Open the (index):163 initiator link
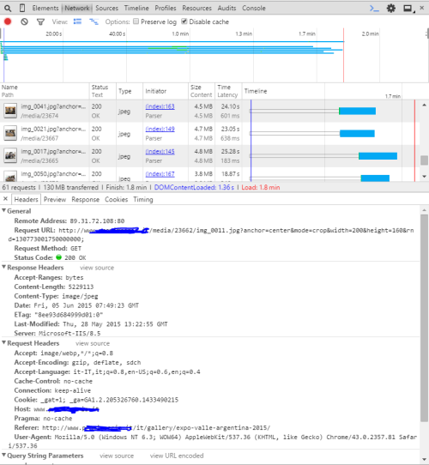The width and height of the screenshot is (429, 465). click(160, 106)
